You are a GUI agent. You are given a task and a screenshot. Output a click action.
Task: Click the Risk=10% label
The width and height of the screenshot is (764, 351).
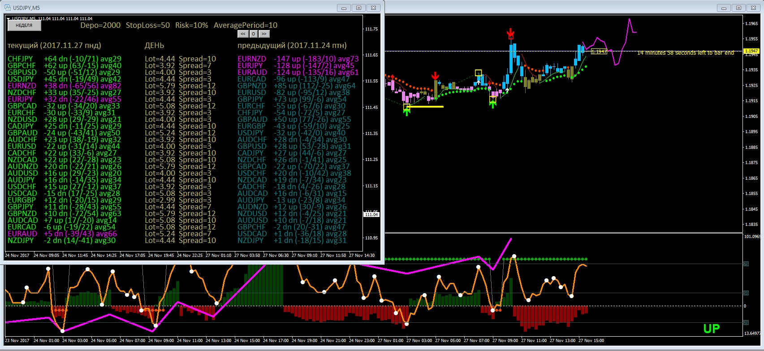(192, 26)
